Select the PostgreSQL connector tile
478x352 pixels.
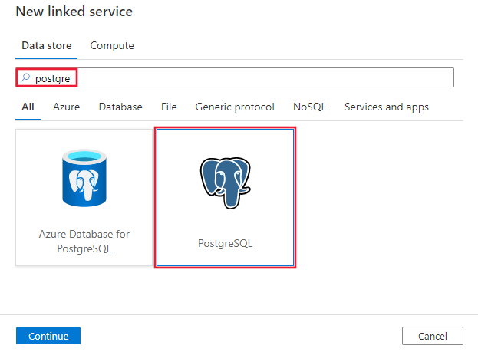(x=225, y=197)
